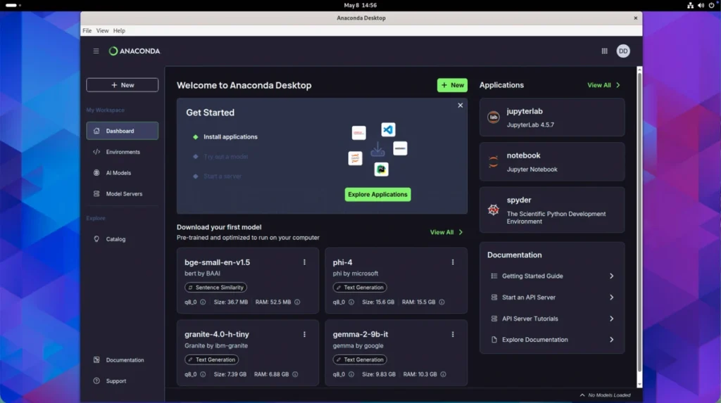The image size is (721, 403).
Task: Click the VS Code icon in Get Started
Action: pos(388,129)
